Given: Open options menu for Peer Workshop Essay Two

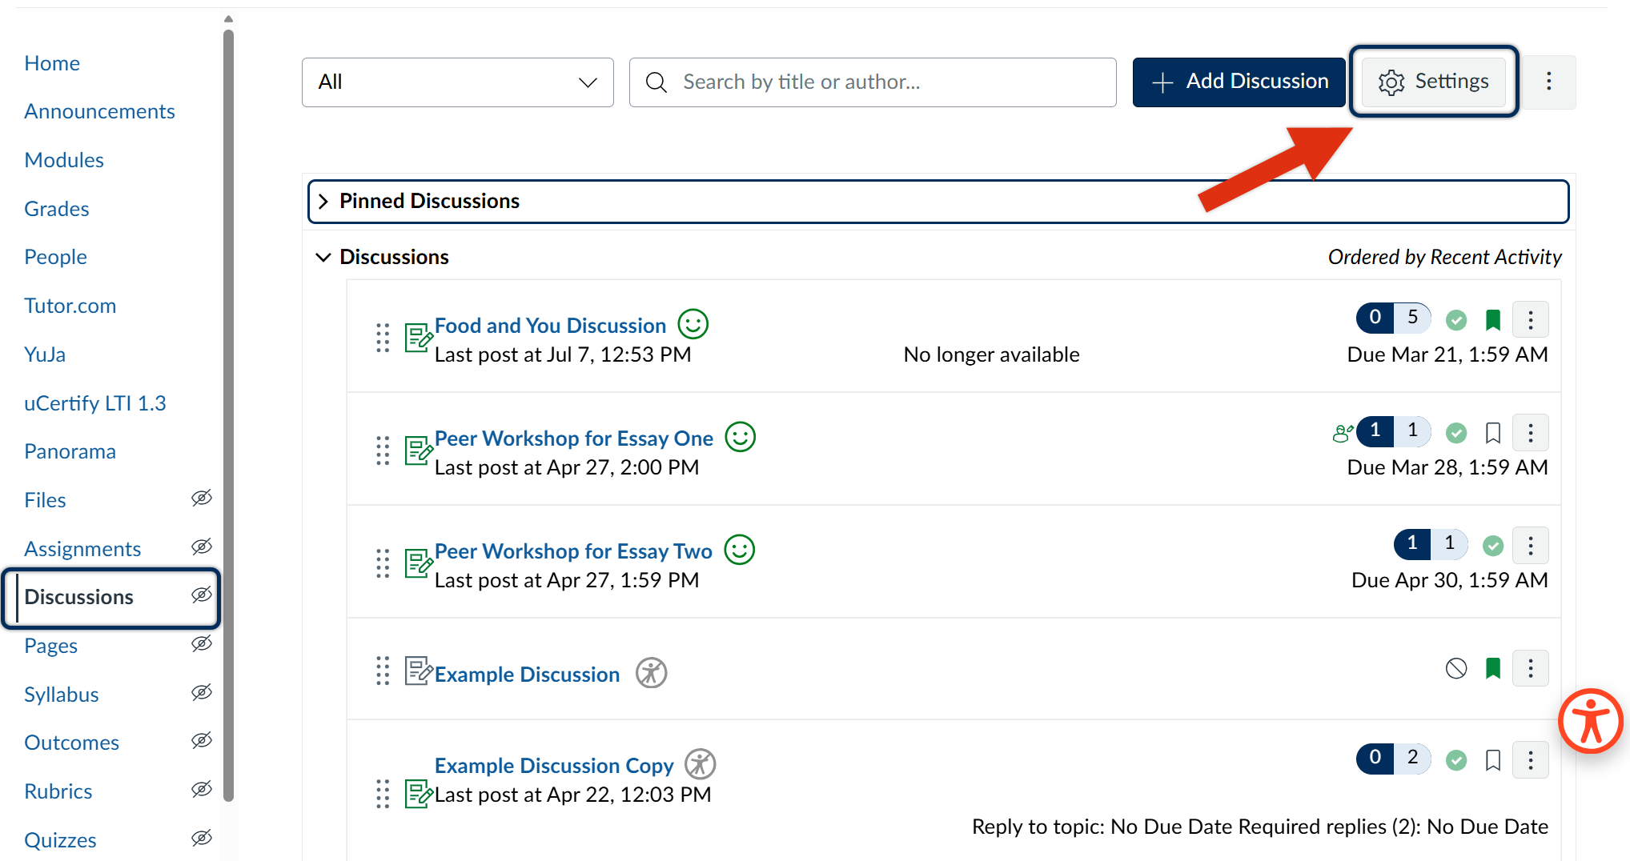Looking at the screenshot, I should point(1531,546).
